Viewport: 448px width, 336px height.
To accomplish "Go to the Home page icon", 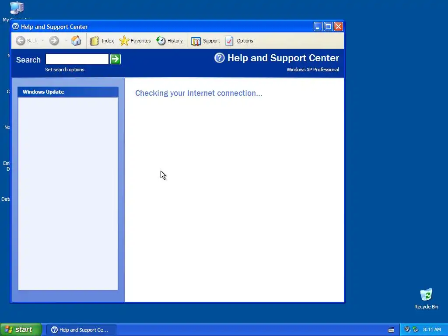I will (x=76, y=41).
